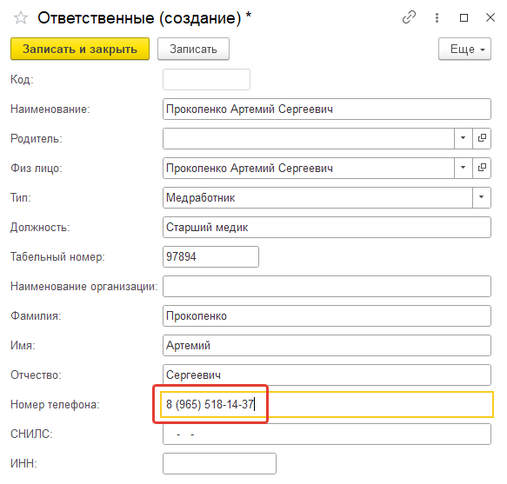The width and height of the screenshot is (507, 484).
Task: Add form to favorites with star icon
Action: [21, 17]
